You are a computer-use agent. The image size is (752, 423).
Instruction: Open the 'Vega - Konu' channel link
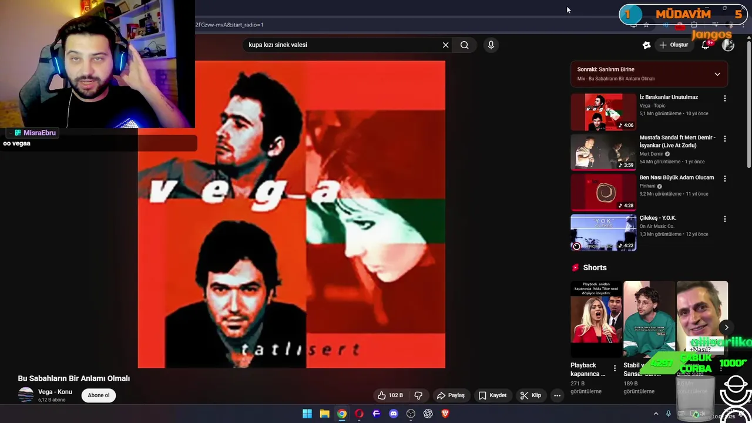[x=55, y=392]
